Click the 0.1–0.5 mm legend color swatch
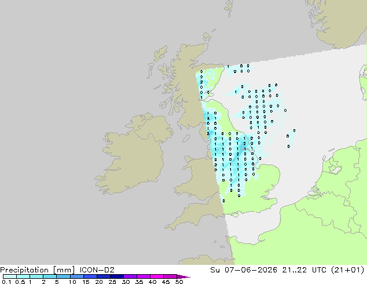The height and width of the screenshot is (284, 367). (x=10, y=276)
